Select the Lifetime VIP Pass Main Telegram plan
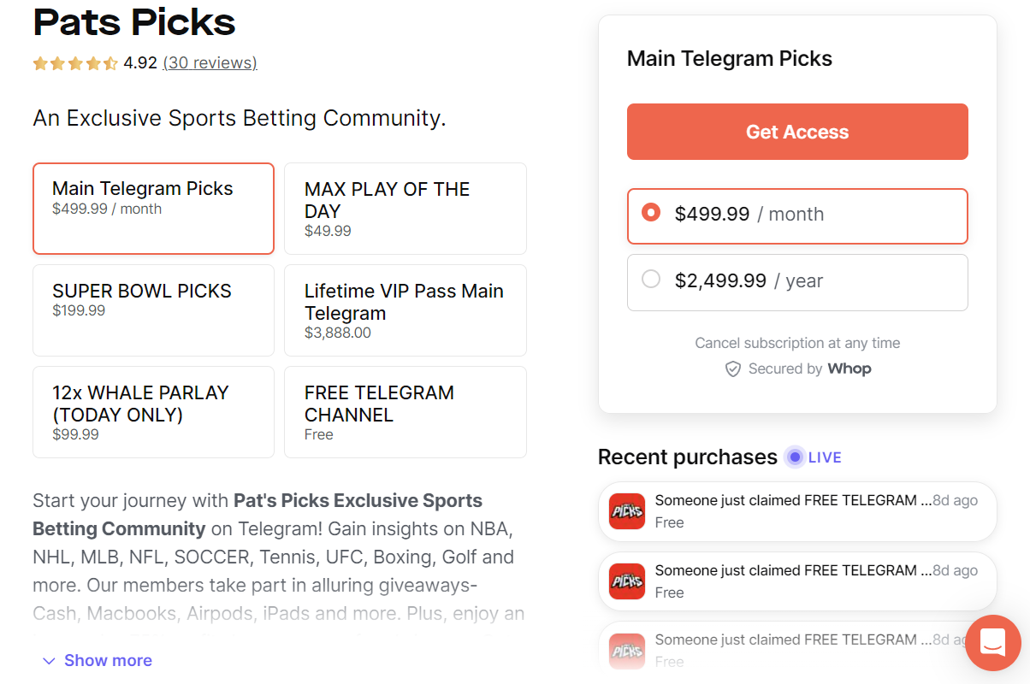This screenshot has height=684, width=1030. (x=405, y=310)
